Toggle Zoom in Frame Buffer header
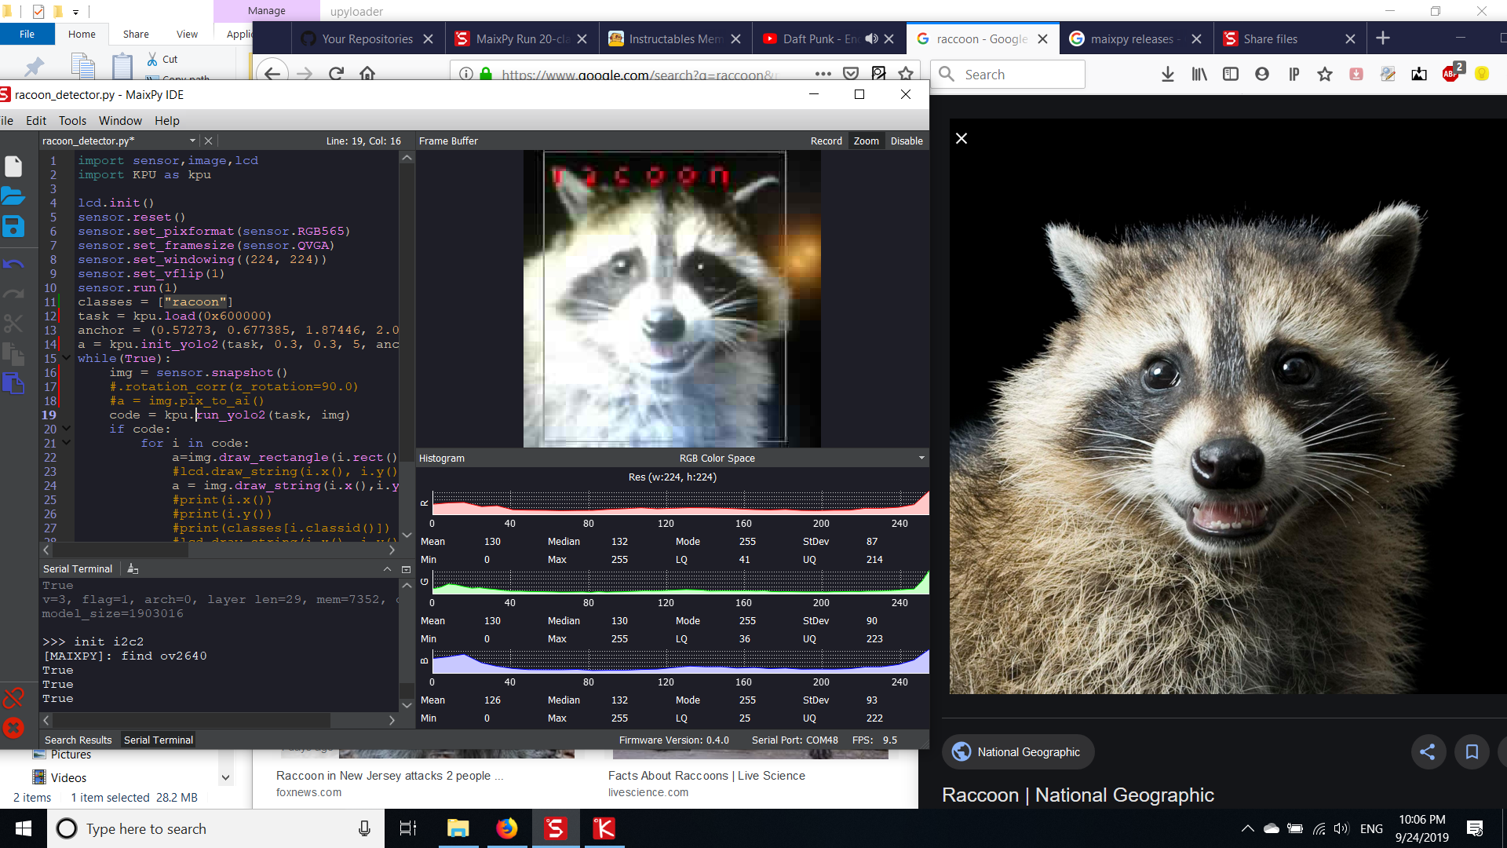This screenshot has height=848, width=1507. tap(866, 141)
